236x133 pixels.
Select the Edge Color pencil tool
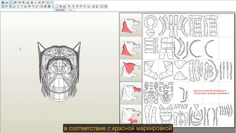click(18, 6)
